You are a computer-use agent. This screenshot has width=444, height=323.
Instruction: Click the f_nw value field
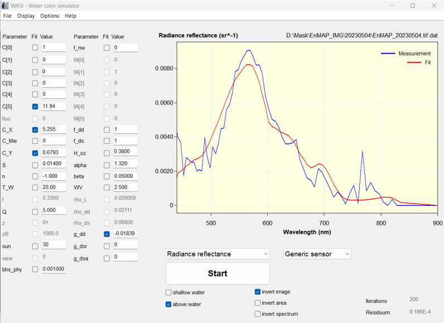(x=126, y=47)
